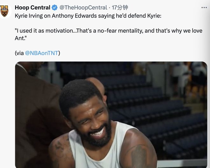
Task: Click the '(via' text before the mention
Action: [19, 53]
